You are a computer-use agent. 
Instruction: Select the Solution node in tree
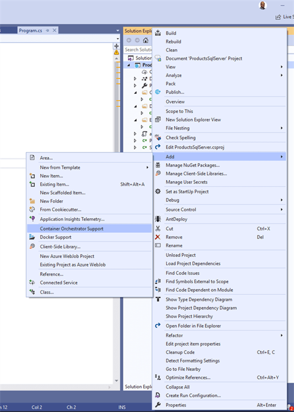(x=140, y=58)
